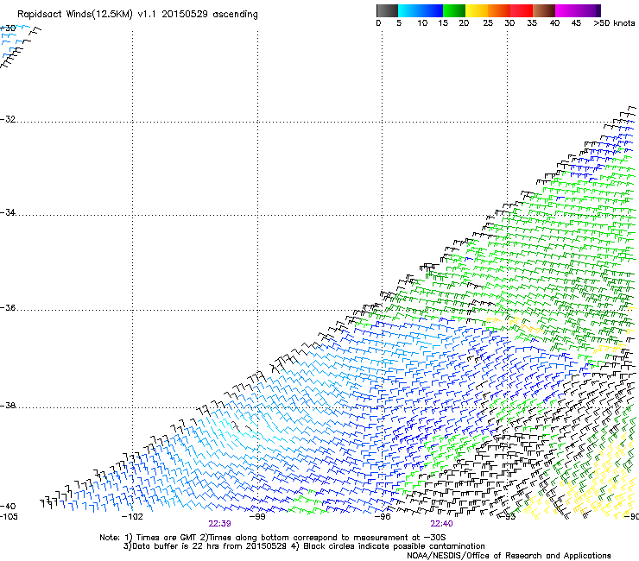Click the legend scale label '30' under the color bar

509,23
